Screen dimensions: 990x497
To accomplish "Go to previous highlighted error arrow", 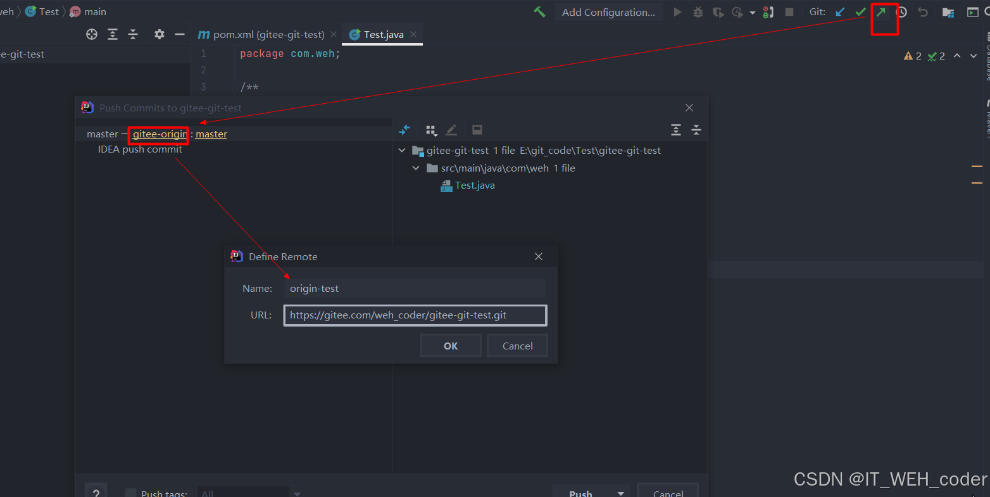I will click(x=957, y=56).
